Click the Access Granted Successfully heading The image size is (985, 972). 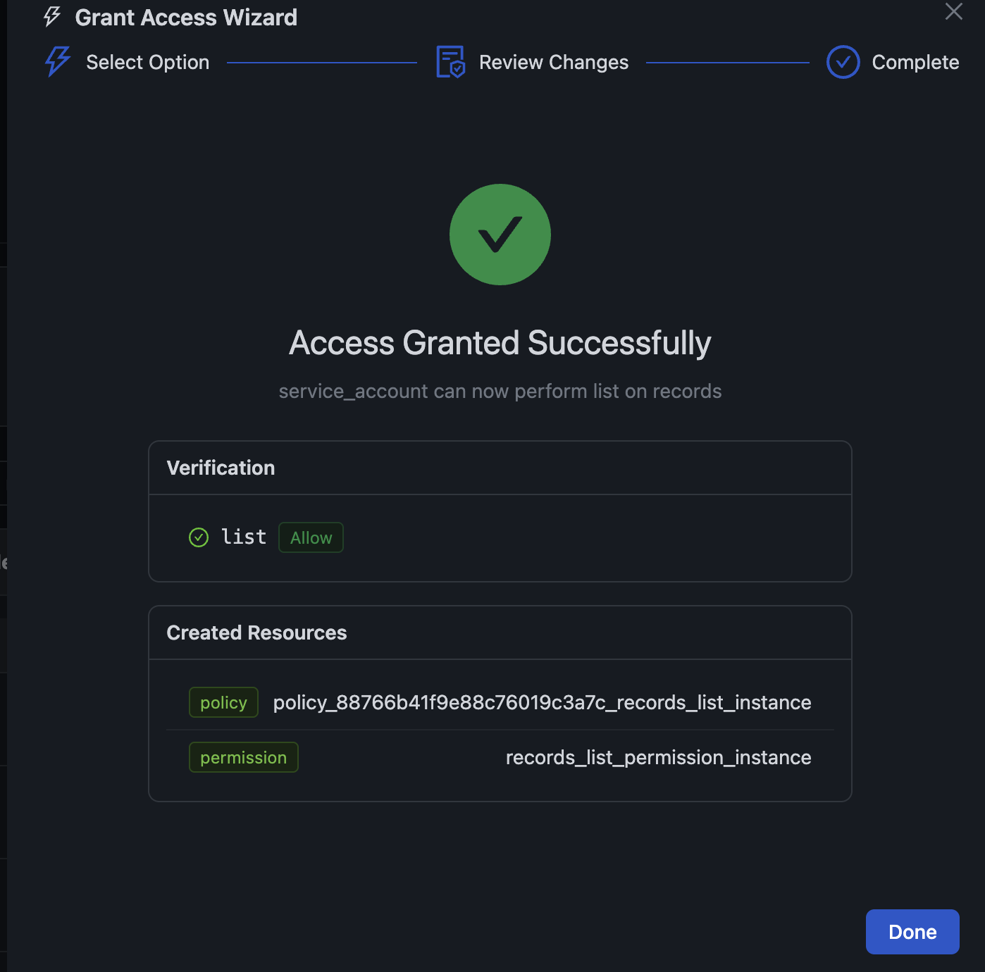point(500,343)
